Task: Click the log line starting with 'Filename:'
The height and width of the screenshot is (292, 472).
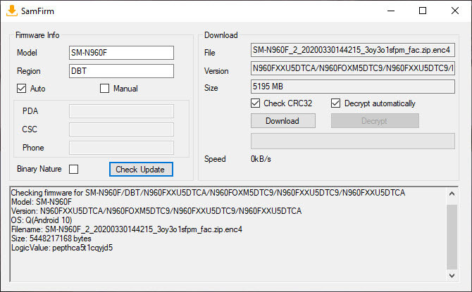Action: point(127,229)
